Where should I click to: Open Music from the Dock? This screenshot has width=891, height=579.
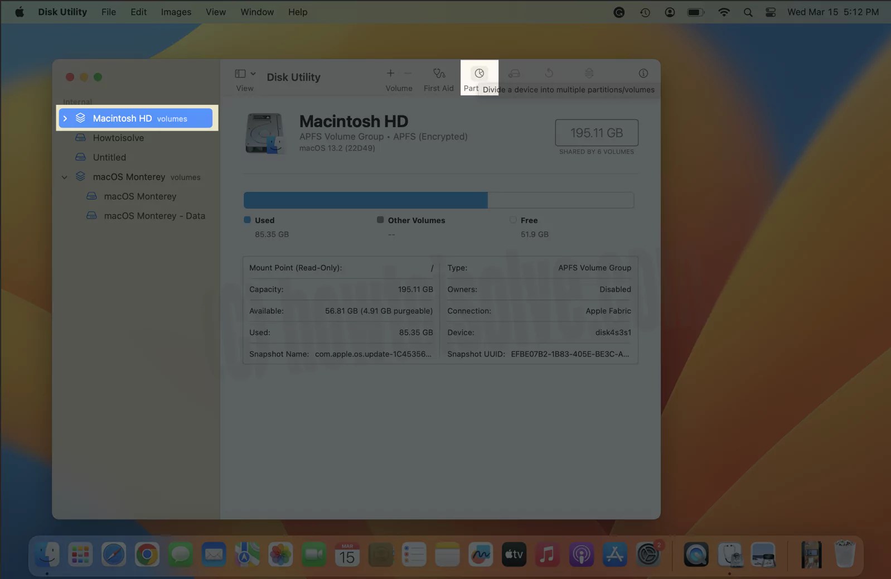click(548, 554)
